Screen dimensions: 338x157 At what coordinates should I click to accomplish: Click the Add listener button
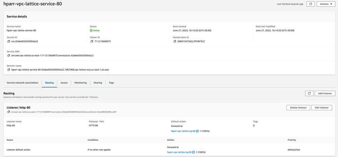coord(325,93)
